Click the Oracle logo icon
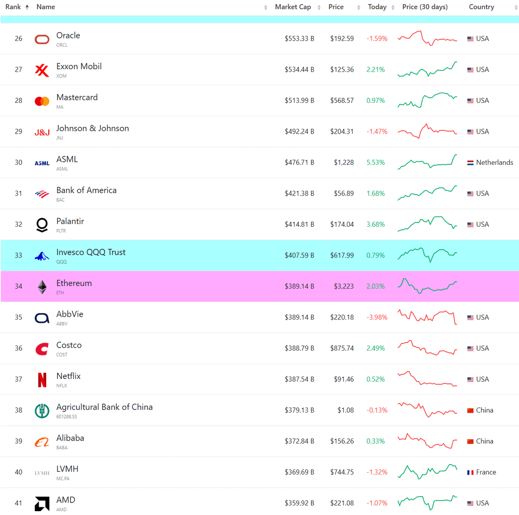Screen dimensions: 519x515 [x=42, y=39]
